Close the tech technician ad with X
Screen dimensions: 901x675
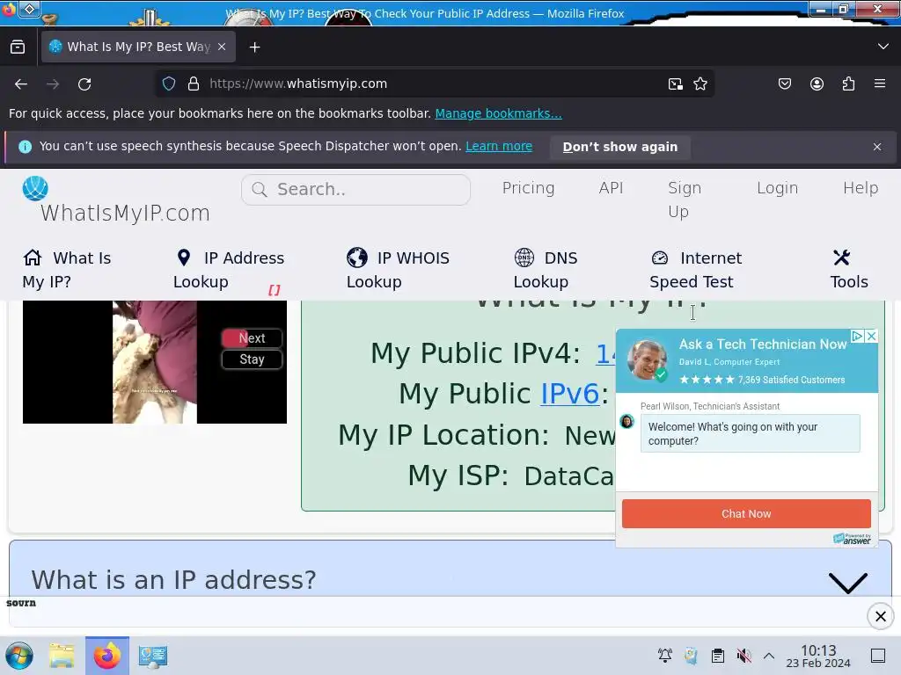coord(871,336)
